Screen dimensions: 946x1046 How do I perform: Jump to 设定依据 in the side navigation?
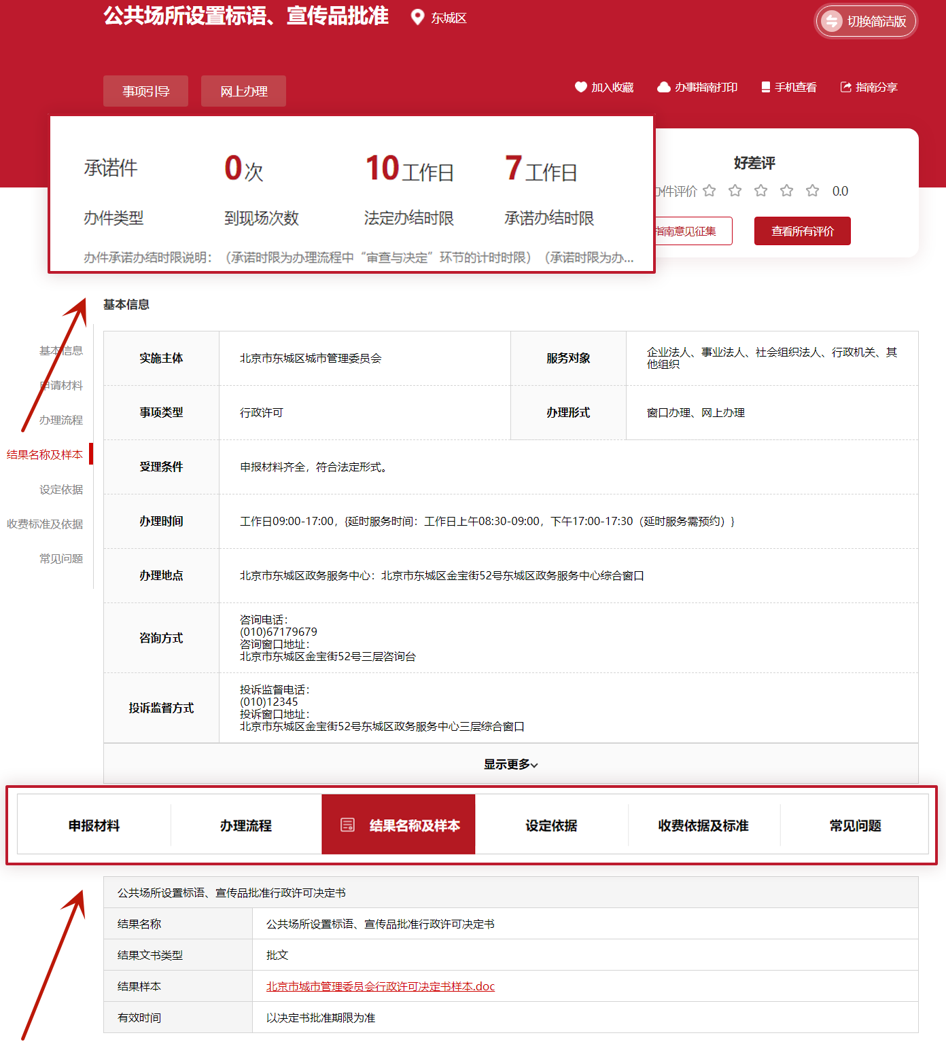61,489
